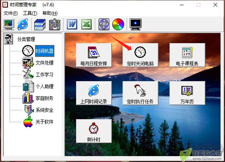This screenshot has height=162, width=225.
Task: Click the CD drive toolbar icon
Action: point(104,24)
